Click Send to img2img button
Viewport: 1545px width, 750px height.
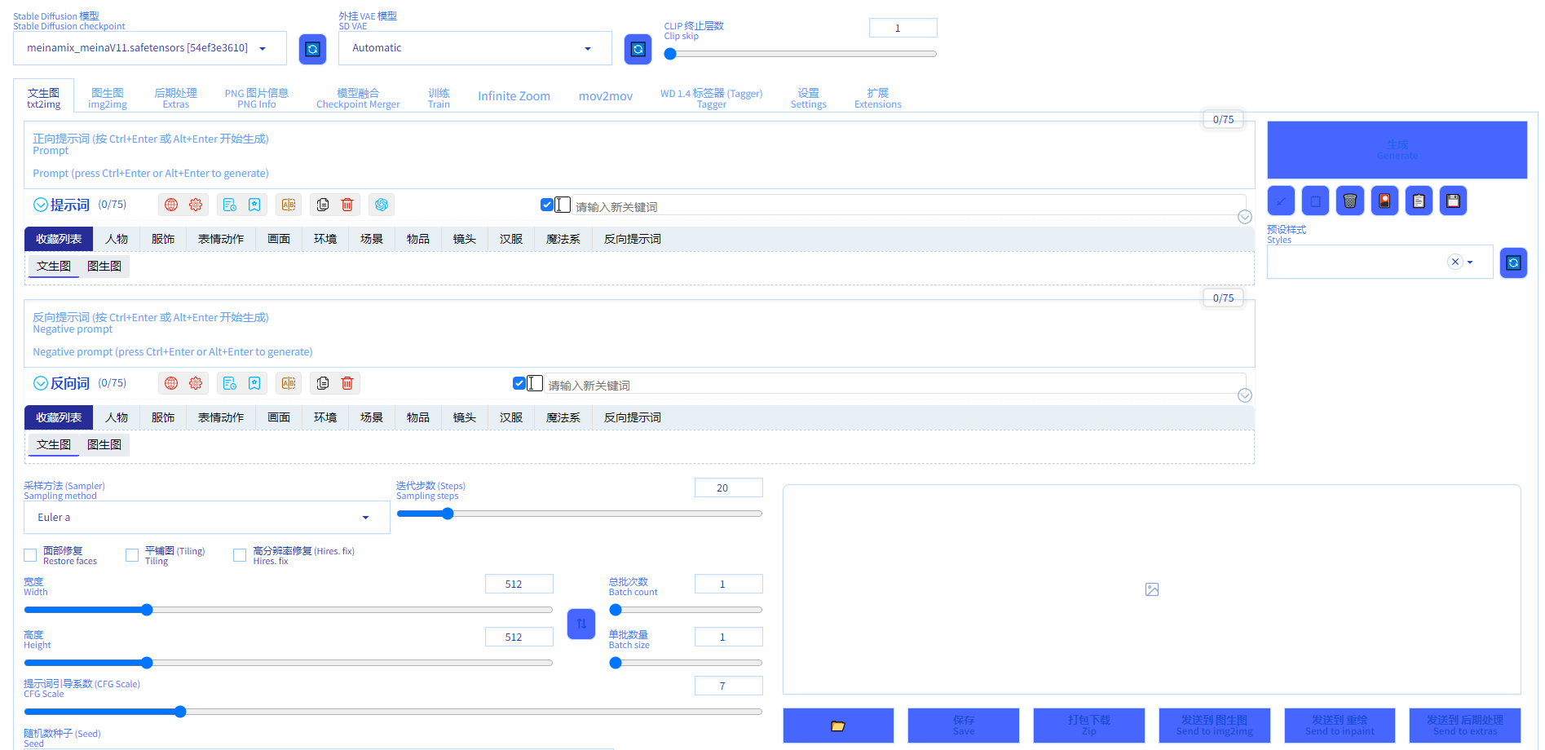point(1214,726)
